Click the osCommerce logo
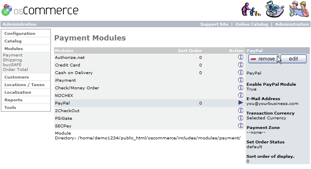 [40, 10]
